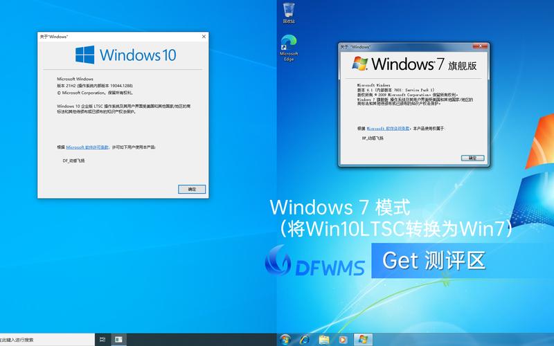Click the Windows 10 企业版 LTSC paragraph
The image size is (554, 346).
coord(124,109)
